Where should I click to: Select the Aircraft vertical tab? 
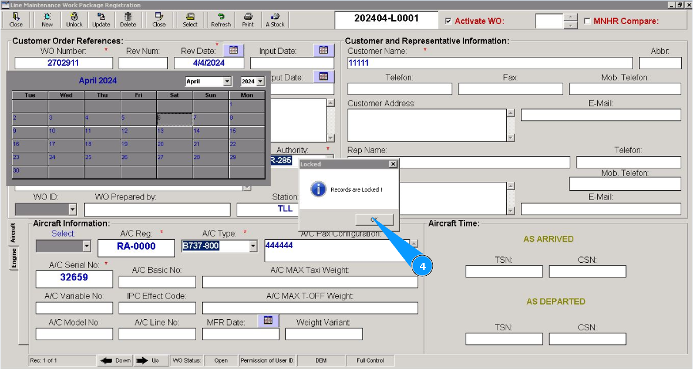(x=14, y=233)
